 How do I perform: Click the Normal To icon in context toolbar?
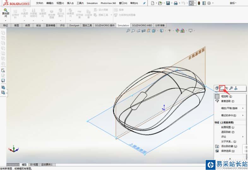pos(236,88)
